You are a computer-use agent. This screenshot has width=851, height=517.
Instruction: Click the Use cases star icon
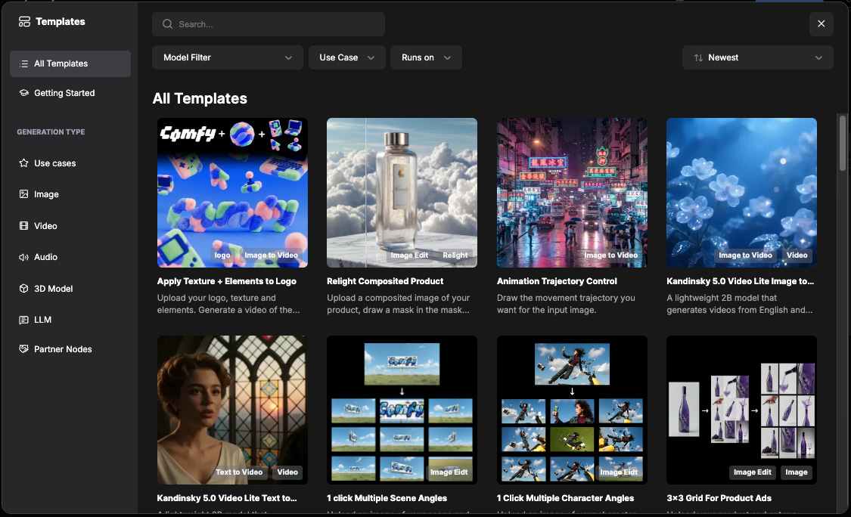point(24,163)
